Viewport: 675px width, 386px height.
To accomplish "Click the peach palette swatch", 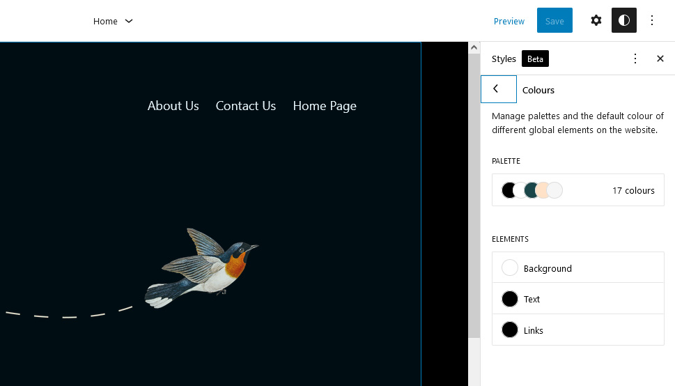I will (x=543, y=190).
